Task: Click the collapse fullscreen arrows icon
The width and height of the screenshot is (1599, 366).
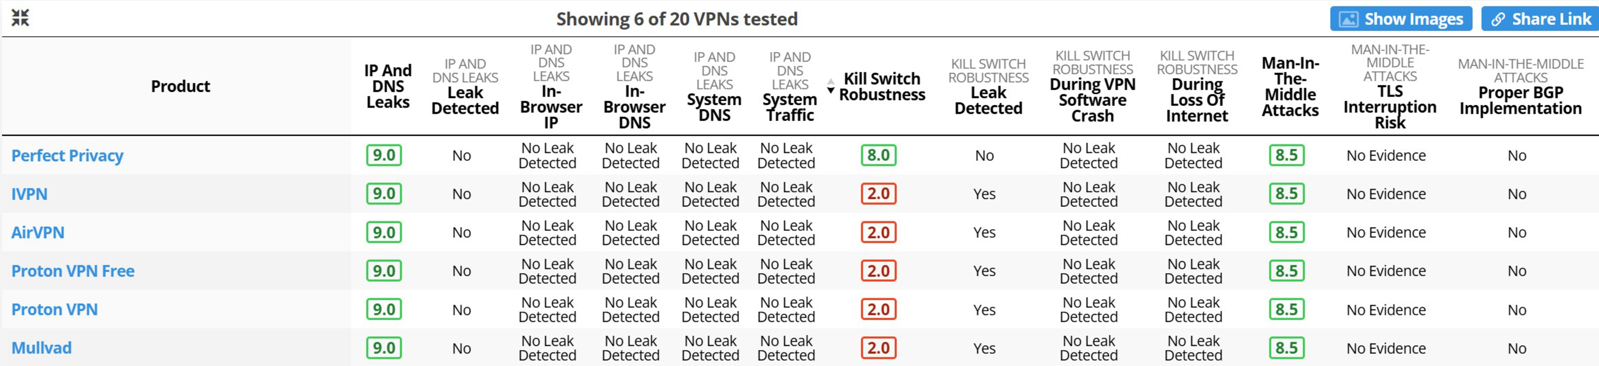Action: tap(20, 18)
